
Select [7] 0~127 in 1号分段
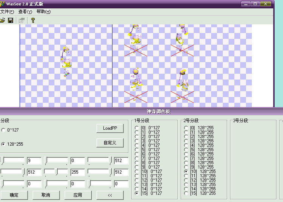point(147,158)
